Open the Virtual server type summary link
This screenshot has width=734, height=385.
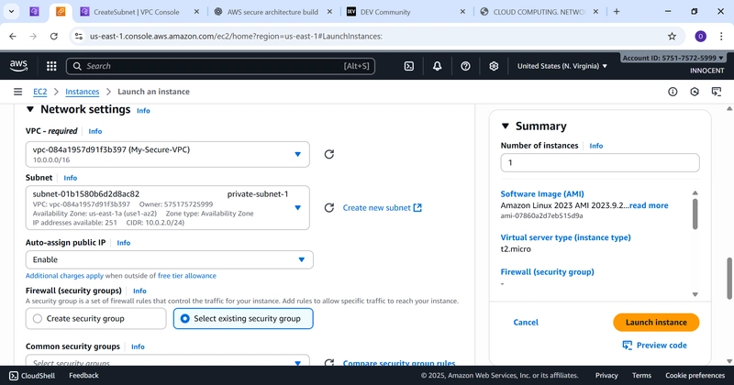pyautogui.click(x=565, y=237)
